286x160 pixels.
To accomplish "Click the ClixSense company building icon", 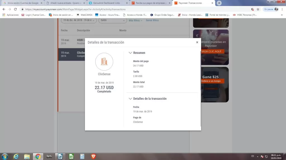I will point(104,62).
